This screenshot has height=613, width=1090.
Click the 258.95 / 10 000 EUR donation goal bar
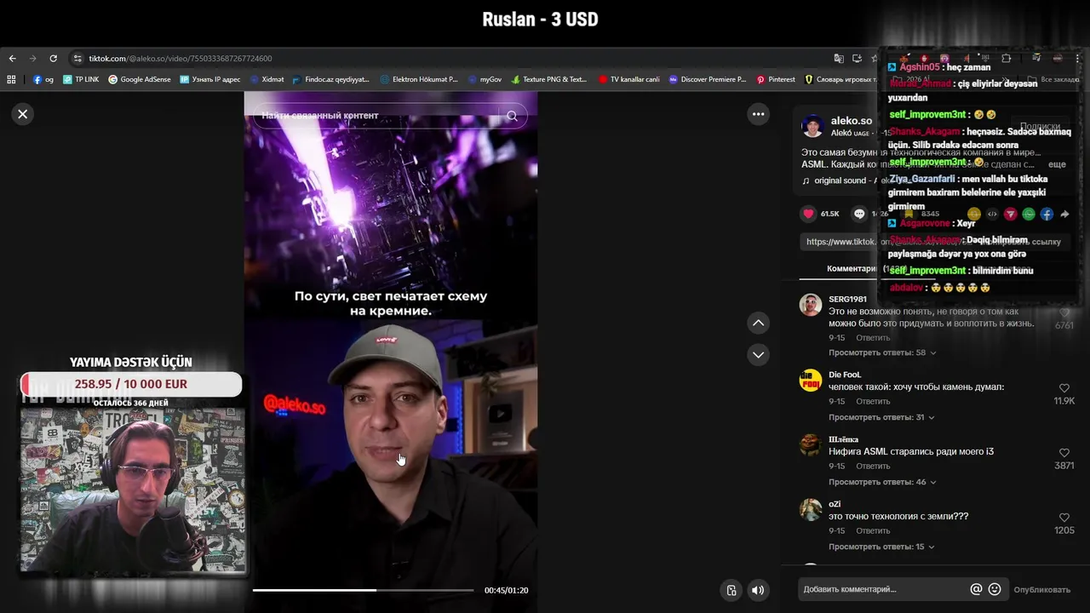pos(131,384)
